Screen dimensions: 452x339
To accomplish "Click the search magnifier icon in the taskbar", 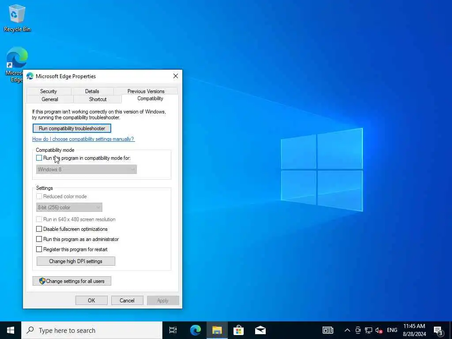I will 30,330.
